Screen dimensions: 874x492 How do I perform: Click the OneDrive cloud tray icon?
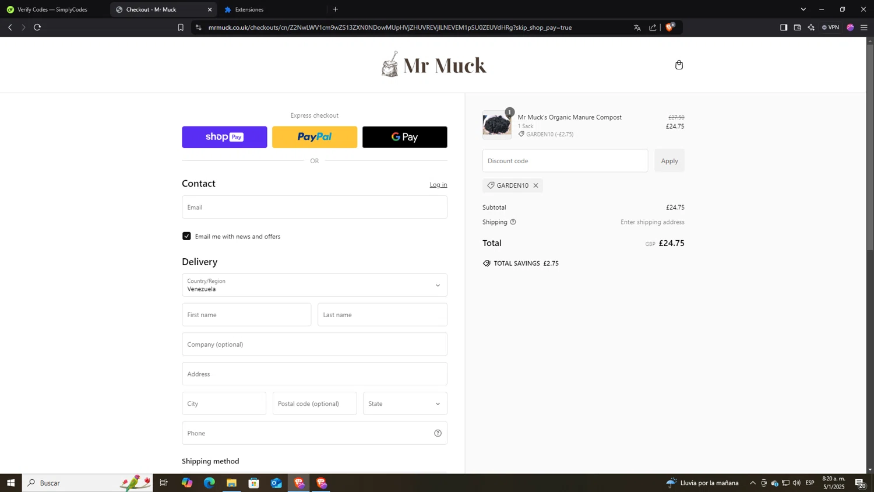(774, 483)
